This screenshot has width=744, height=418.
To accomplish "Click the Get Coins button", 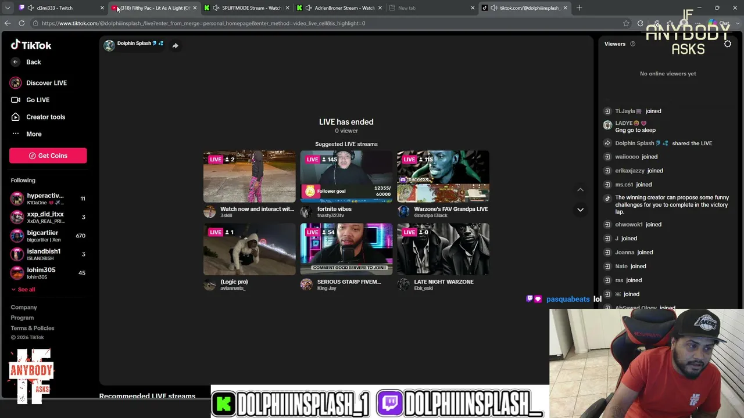I will click(48, 156).
